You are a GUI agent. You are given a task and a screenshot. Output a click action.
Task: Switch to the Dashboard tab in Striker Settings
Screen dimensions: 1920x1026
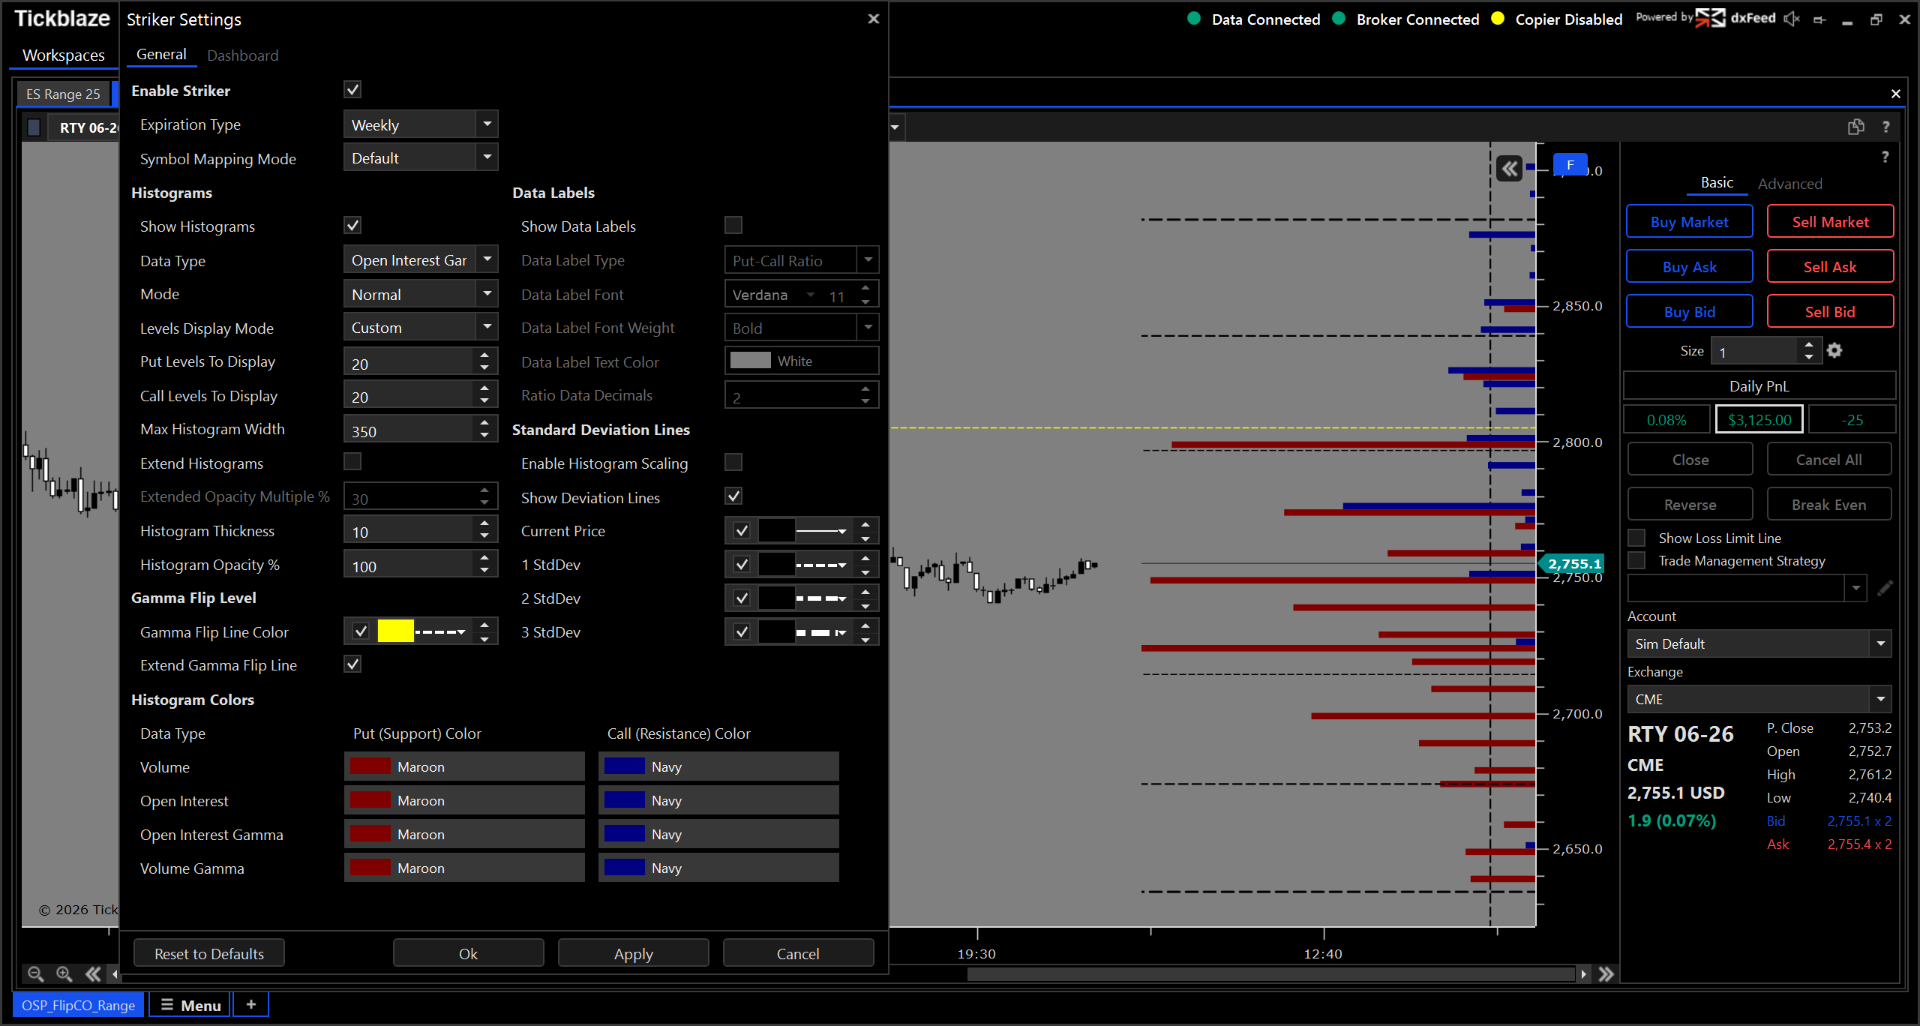click(242, 55)
